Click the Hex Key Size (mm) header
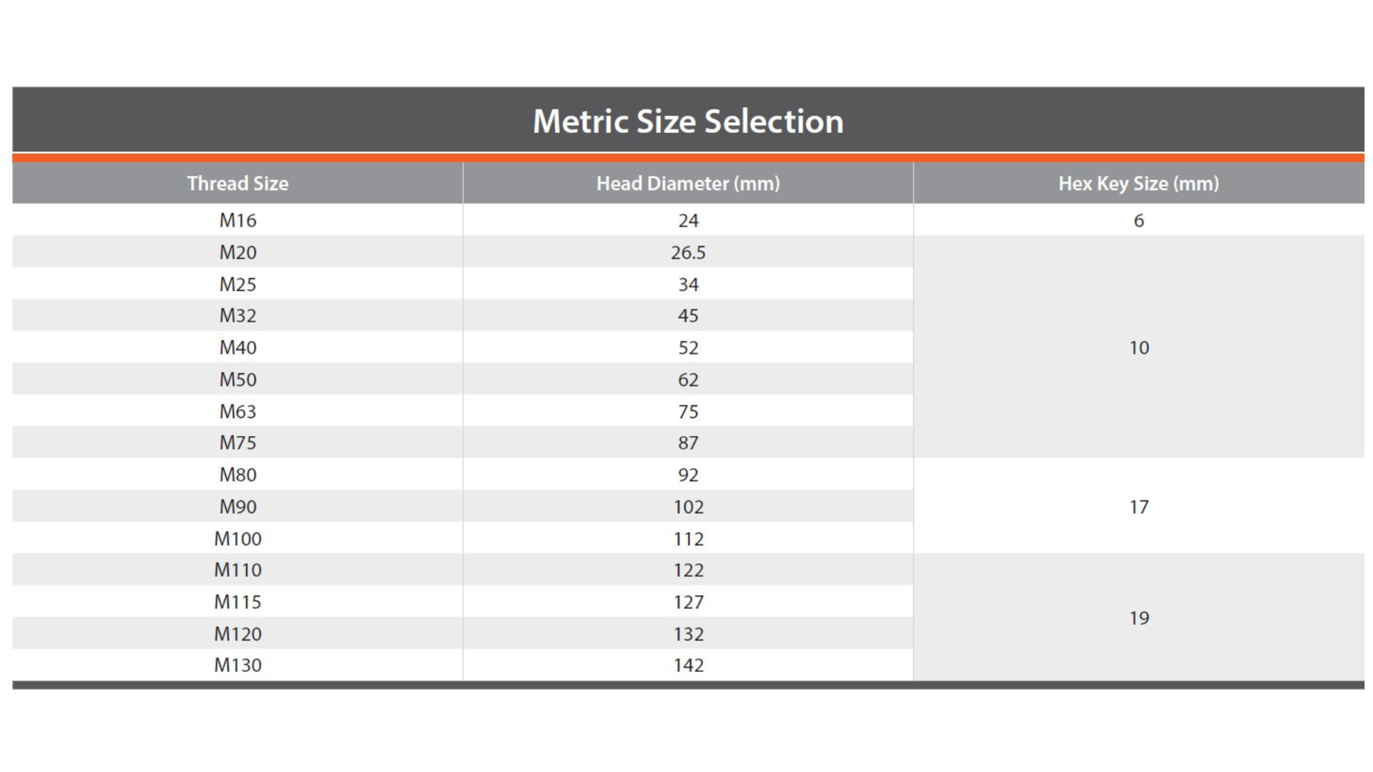 click(1138, 184)
